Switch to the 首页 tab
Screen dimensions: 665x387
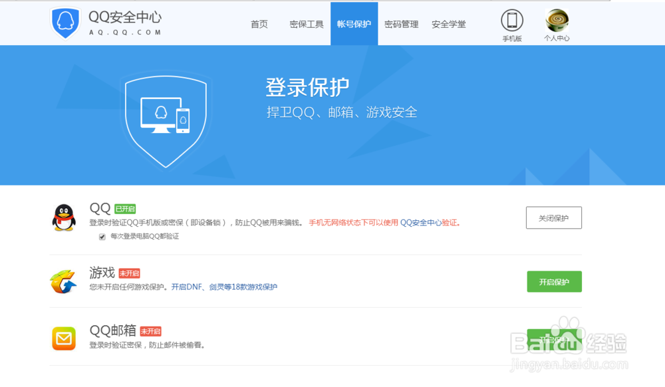259,24
